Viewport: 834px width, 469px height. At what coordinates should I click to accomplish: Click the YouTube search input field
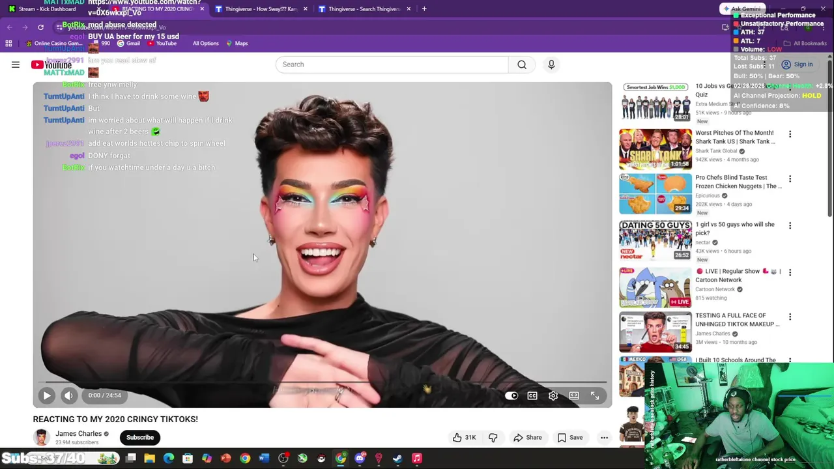point(392,64)
